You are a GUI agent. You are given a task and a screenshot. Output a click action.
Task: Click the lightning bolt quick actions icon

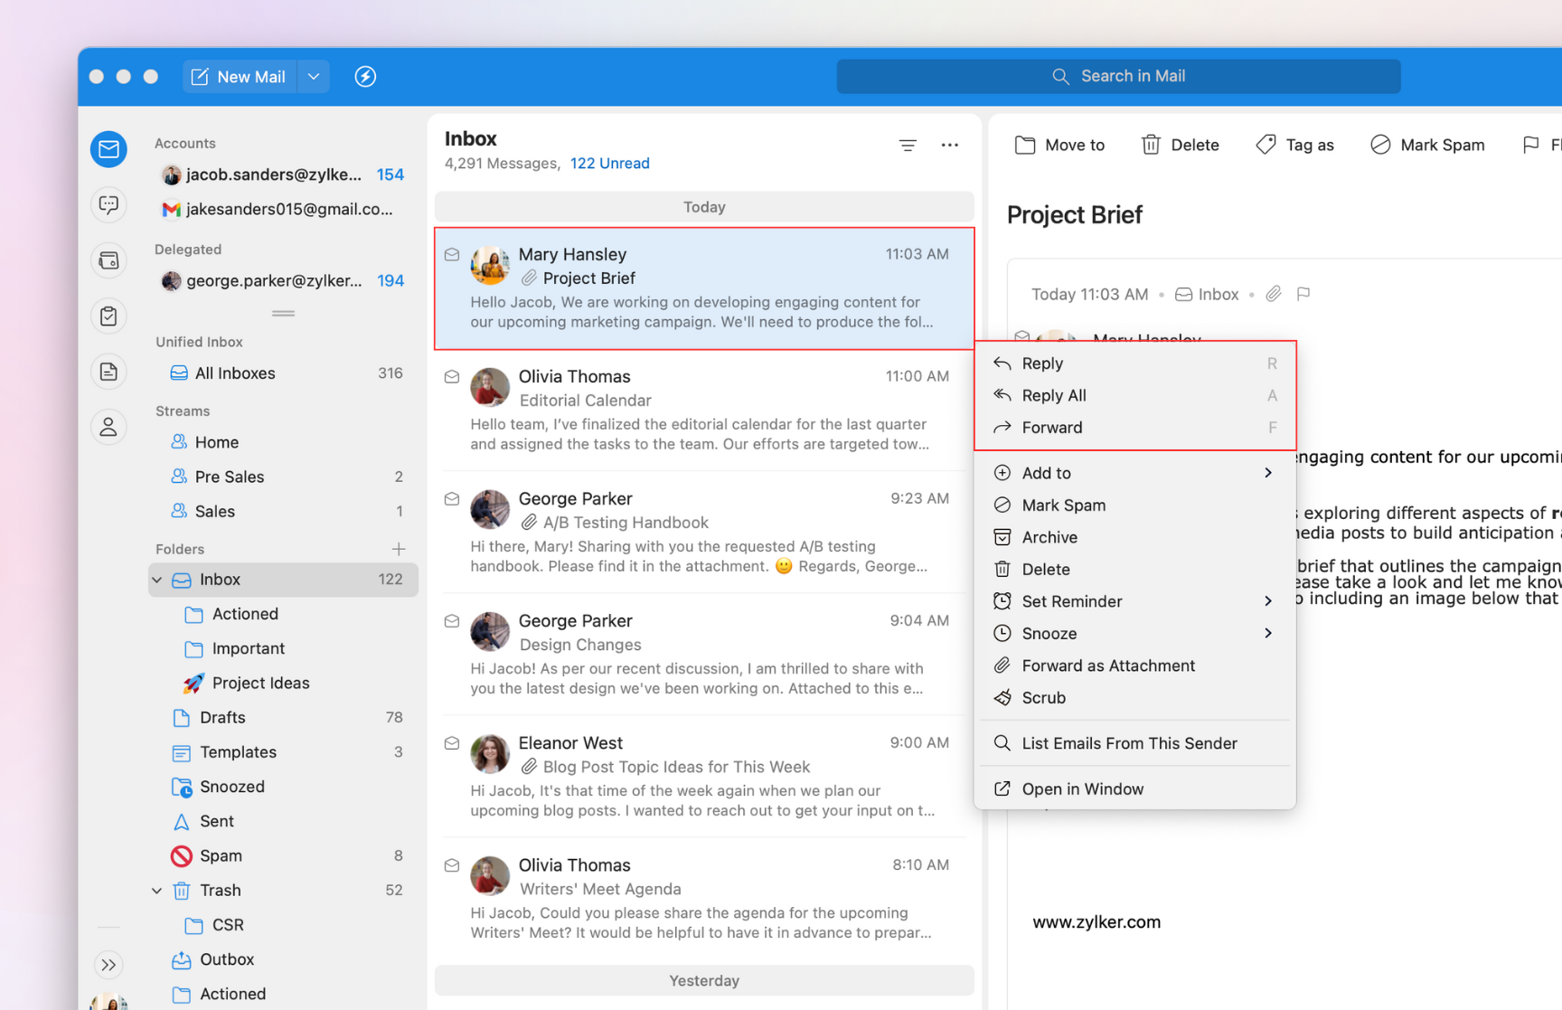(x=365, y=77)
